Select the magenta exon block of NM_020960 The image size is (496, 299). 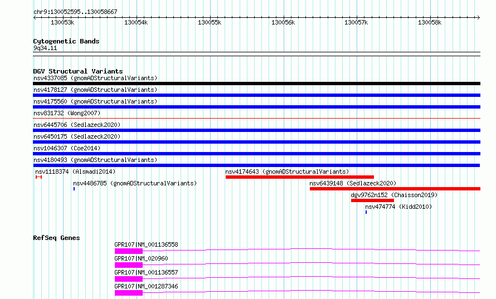click(x=129, y=265)
